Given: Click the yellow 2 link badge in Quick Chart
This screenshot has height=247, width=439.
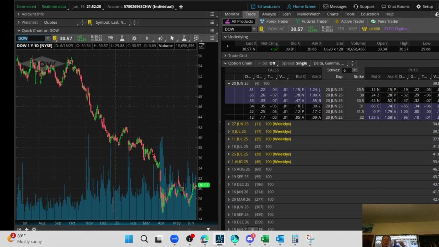Looking at the screenshot, I should (54, 38).
